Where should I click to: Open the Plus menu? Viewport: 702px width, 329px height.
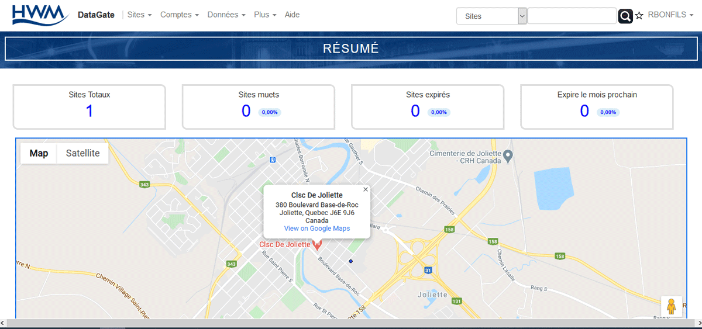(265, 15)
